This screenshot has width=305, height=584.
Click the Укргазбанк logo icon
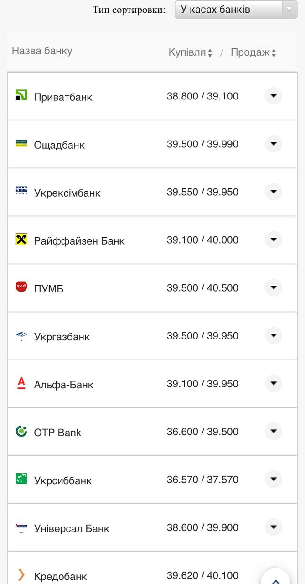point(21,336)
